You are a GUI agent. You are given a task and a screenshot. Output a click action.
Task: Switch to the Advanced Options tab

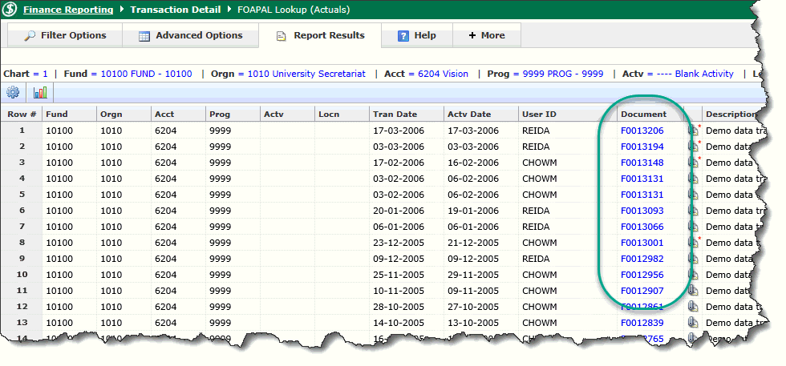coord(190,35)
